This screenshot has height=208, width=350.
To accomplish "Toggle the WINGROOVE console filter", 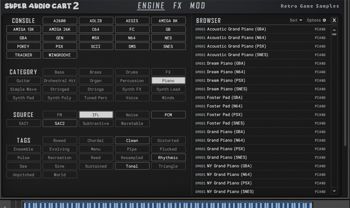I will [60, 55].
